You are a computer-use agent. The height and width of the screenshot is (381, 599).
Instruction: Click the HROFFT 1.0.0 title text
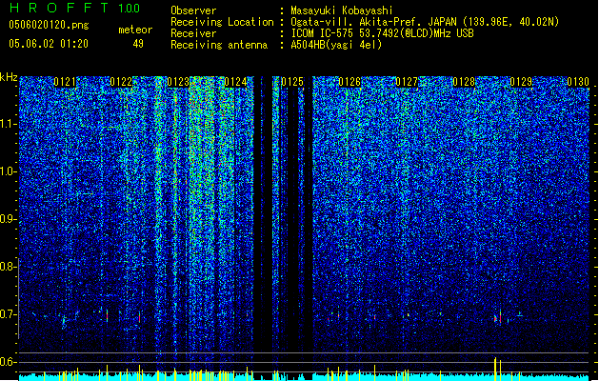coord(74,8)
